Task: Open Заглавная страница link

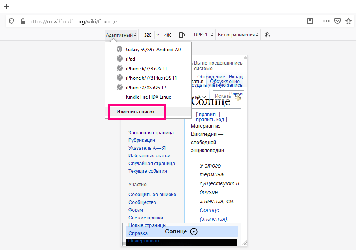Action: pos(151,132)
